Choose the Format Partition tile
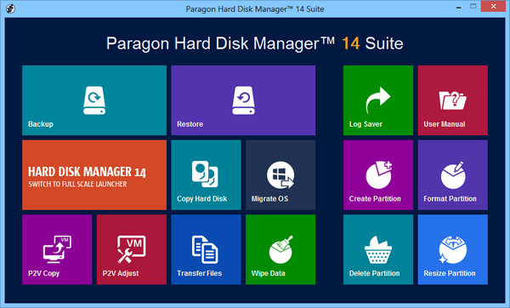The height and width of the screenshot is (308, 510). click(x=453, y=174)
